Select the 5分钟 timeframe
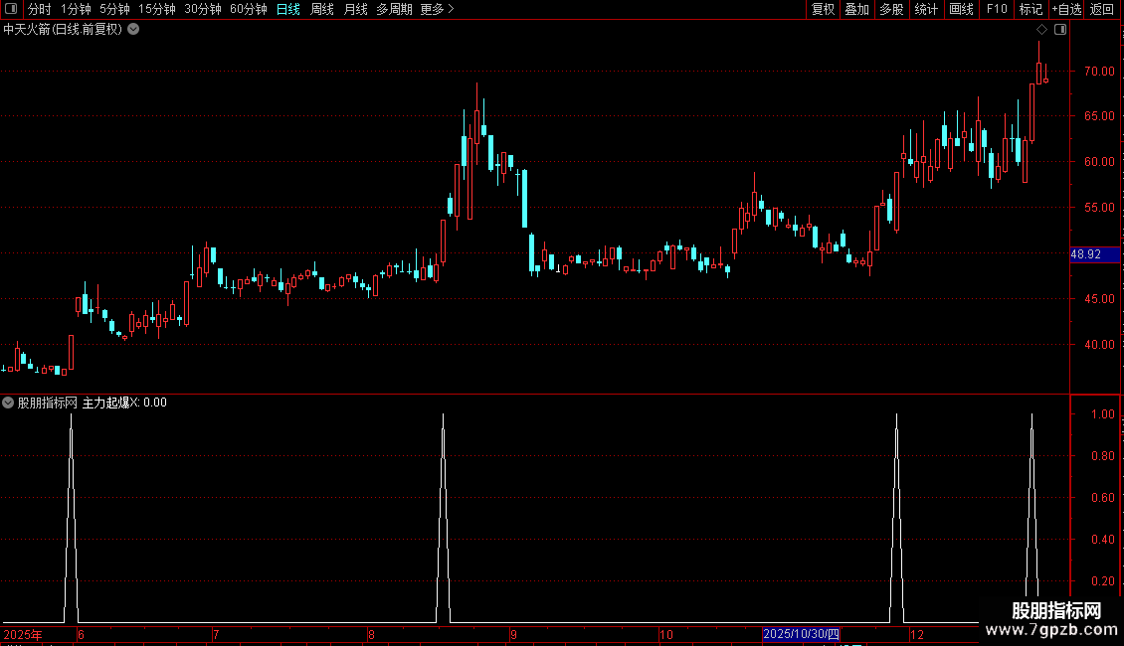Screen dimensions: 1124x646 tap(114, 9)
